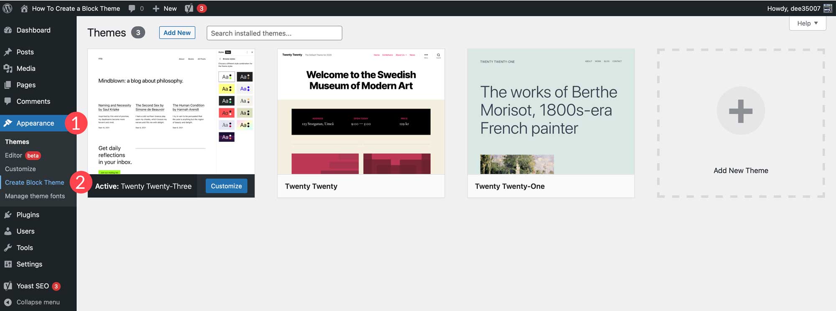Click the user avatar next to Howdy
The height and width of the screenshot is (311, 836).
click(828, 8)
